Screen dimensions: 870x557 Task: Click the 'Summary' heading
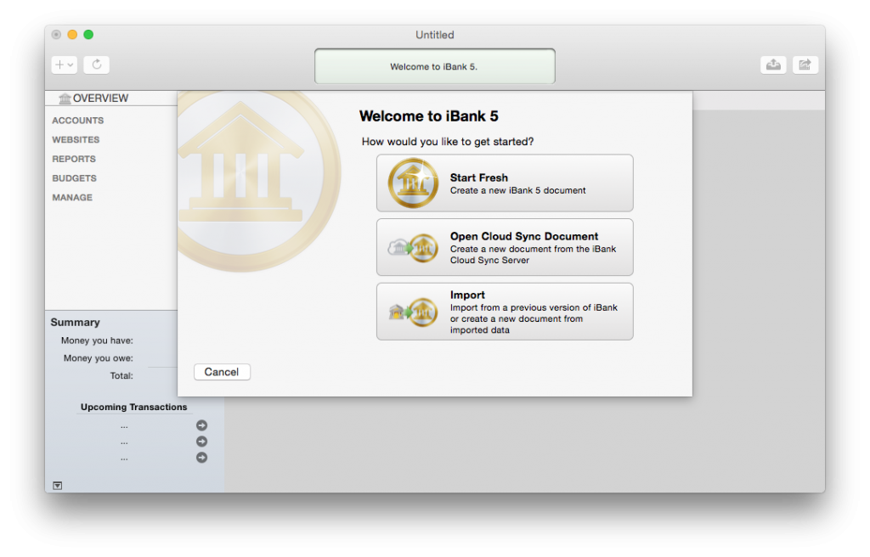tap(76, 323)
